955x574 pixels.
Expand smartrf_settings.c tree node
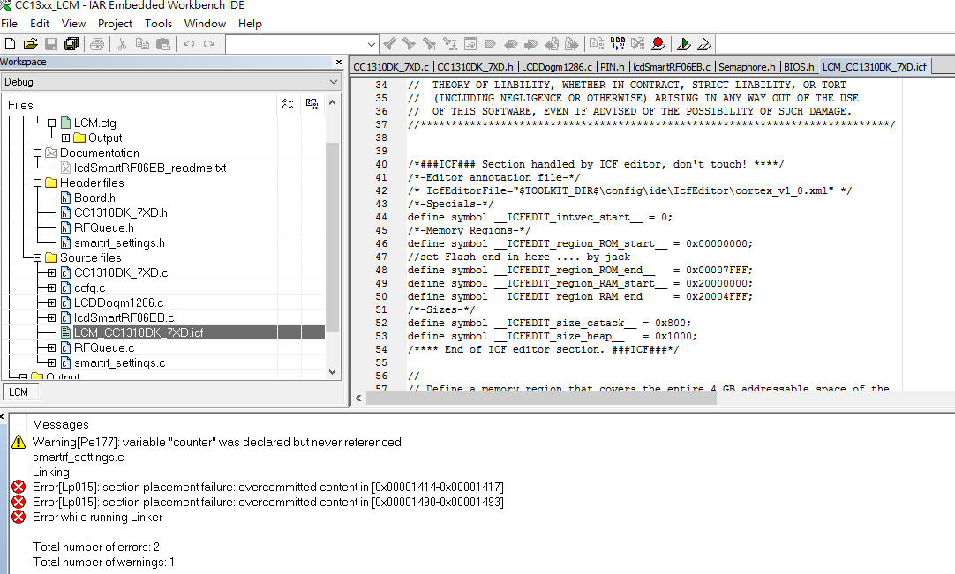51,362
